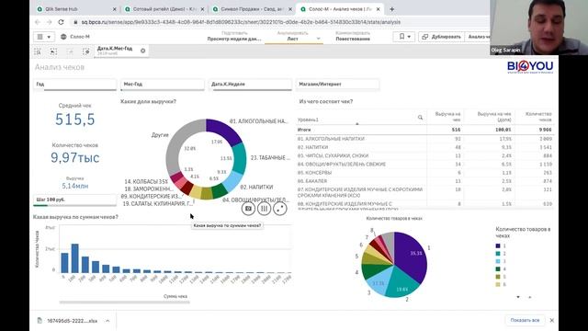
Task: Open Комментировать Повествование menu
Action: tap(353, 36)
